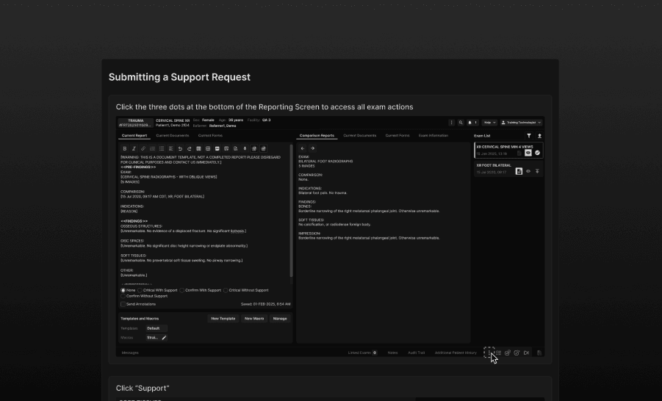662x401 pixels.
Task: Activate the microphone dictation icon
Action: point(245,148)
